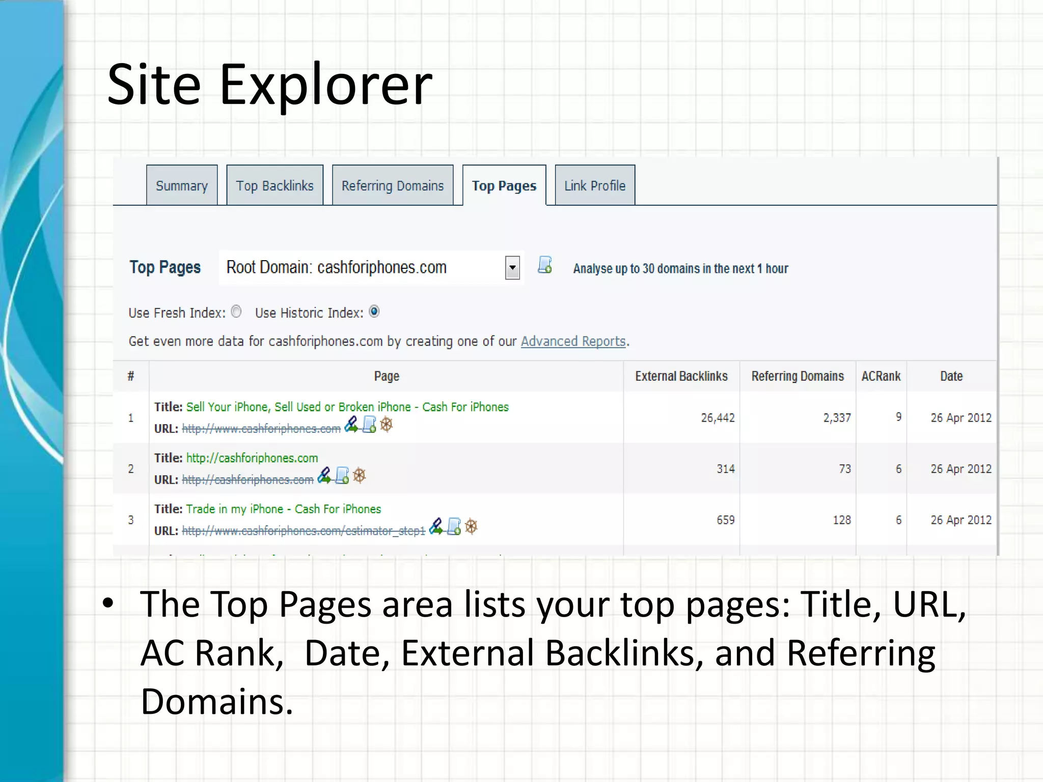
Task: Click the Date column header
Action: coord(951,376)
